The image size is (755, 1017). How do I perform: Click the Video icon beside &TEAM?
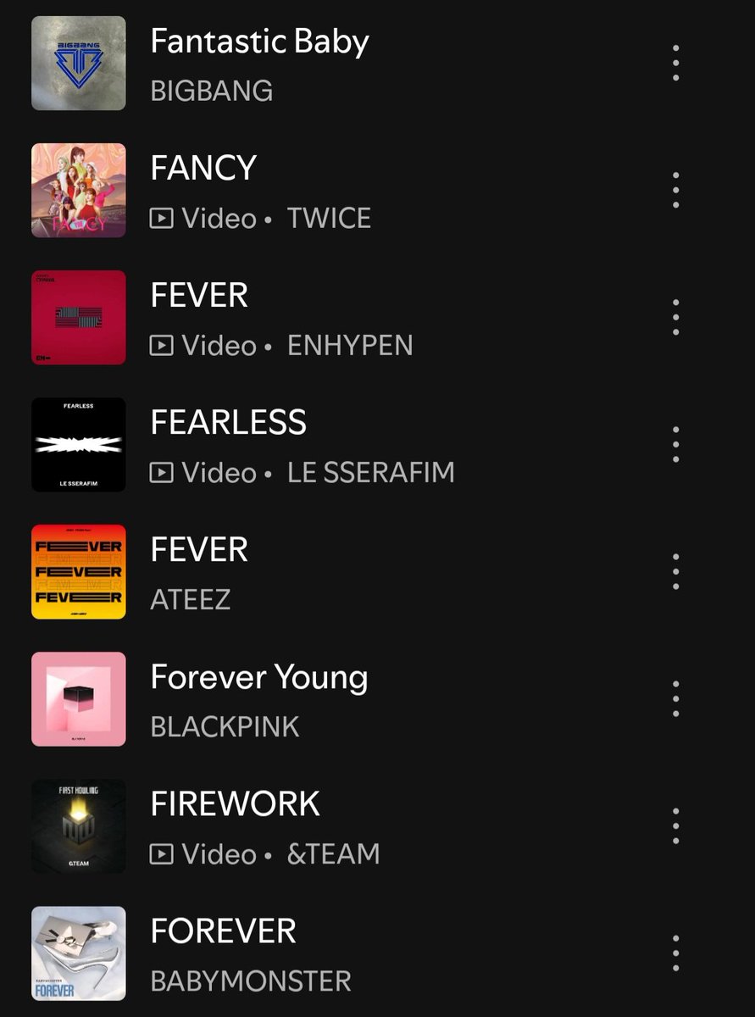[161, 854]
